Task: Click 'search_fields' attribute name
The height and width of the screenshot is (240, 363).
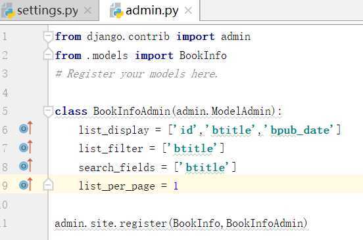Action: (117, 167)
